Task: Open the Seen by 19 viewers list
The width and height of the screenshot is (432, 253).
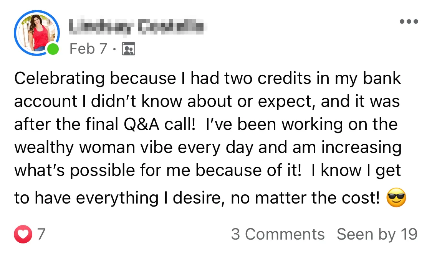Action: click(x=377, y=234)
